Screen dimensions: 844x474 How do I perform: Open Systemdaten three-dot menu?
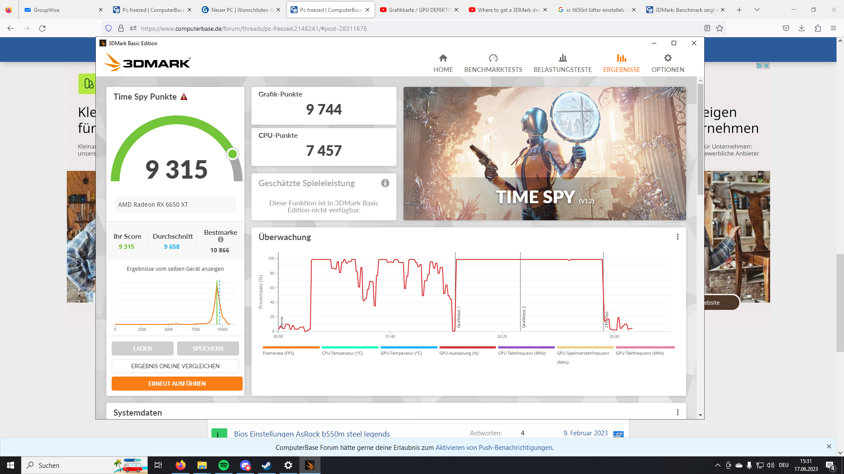677,413
